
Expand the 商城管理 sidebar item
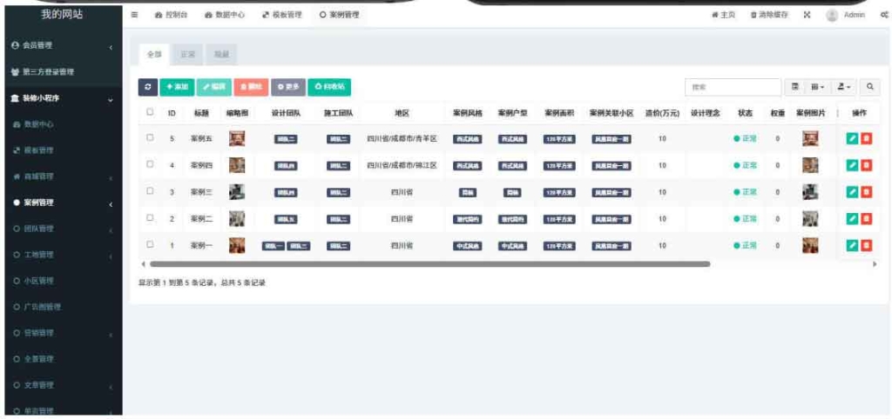(x=63, y=176)
